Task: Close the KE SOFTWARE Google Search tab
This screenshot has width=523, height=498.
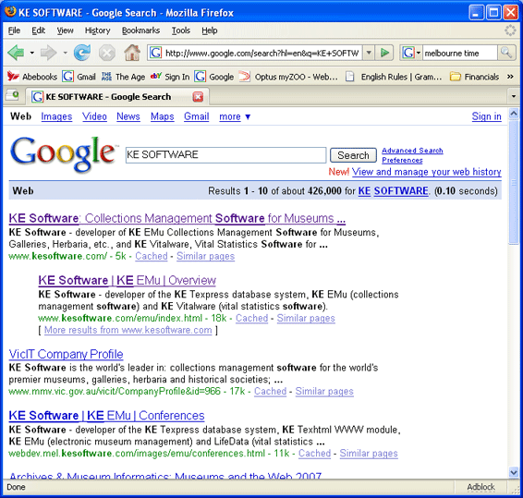Action: click(x=198, y=97)
